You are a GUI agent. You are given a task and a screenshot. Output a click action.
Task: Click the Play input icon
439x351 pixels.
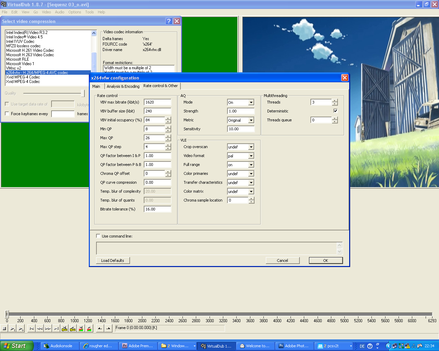(x=13, y=328)
